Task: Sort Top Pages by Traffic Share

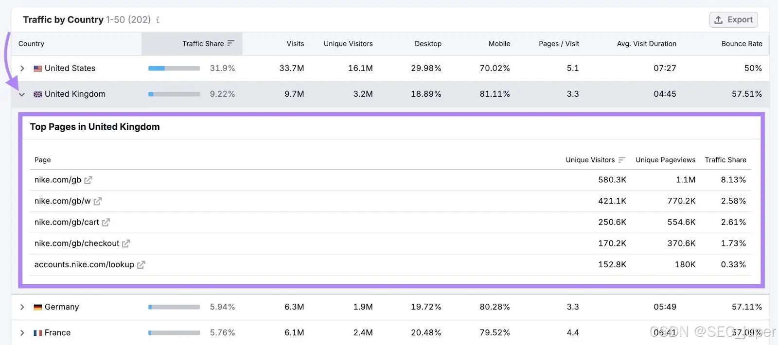Action: pyautogui.click(x=725, y=160)
